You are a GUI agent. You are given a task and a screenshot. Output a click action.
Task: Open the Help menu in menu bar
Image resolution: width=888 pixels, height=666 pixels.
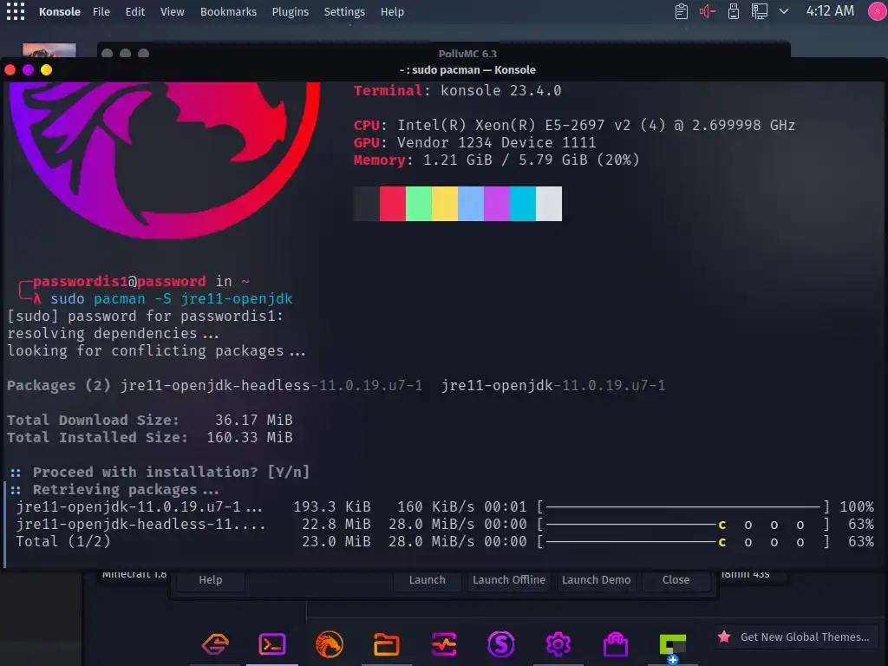coord(392,11)
